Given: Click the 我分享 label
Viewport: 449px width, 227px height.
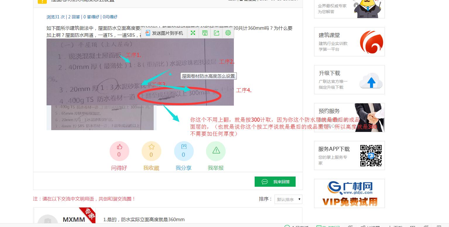Looking at the screenshot, I should (184, 168).
